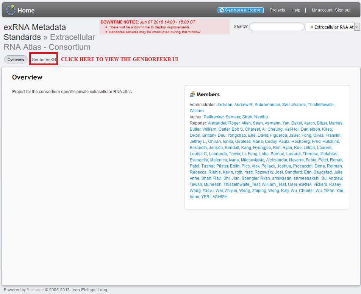This screenshot has width=361, height=294.
Task: Switch to the GenboreeKB tab
Action: tap(44, 60)
